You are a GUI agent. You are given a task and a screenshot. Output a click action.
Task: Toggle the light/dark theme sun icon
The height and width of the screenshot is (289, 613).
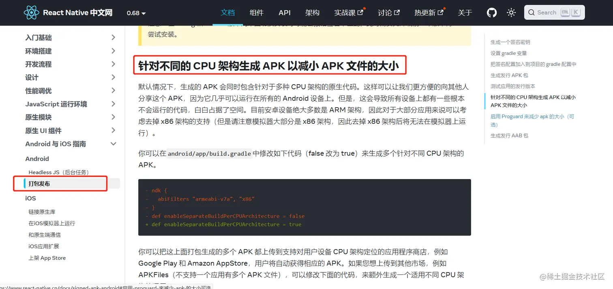point(511,13)
